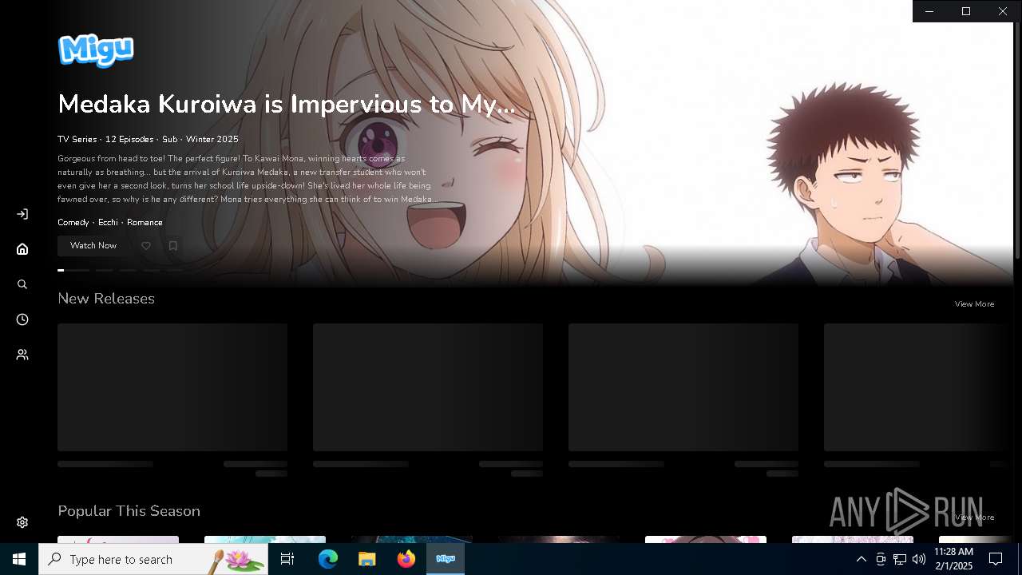Click the 'Popular This Season' heading

pos(129,511)
